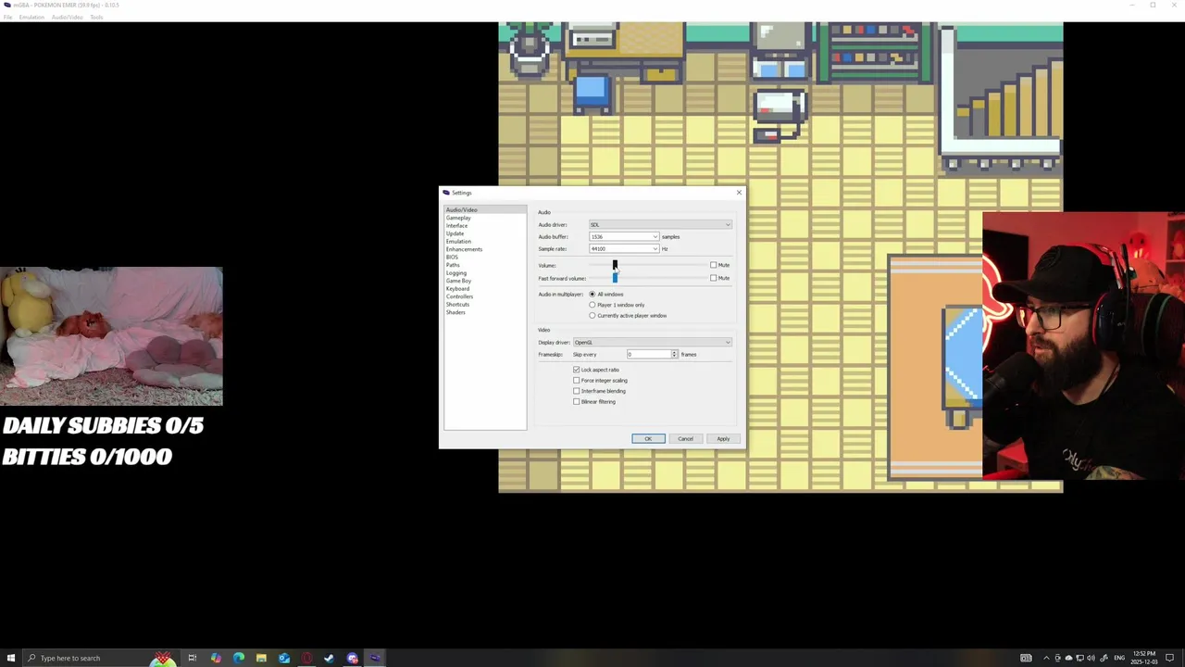Open the Shortcuts settings page
This screenshot has width=1185, height=667.
(x=457, y=305)
